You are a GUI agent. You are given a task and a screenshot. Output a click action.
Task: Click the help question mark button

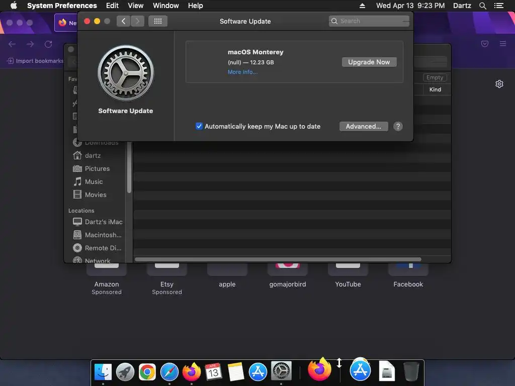[398, 126]
